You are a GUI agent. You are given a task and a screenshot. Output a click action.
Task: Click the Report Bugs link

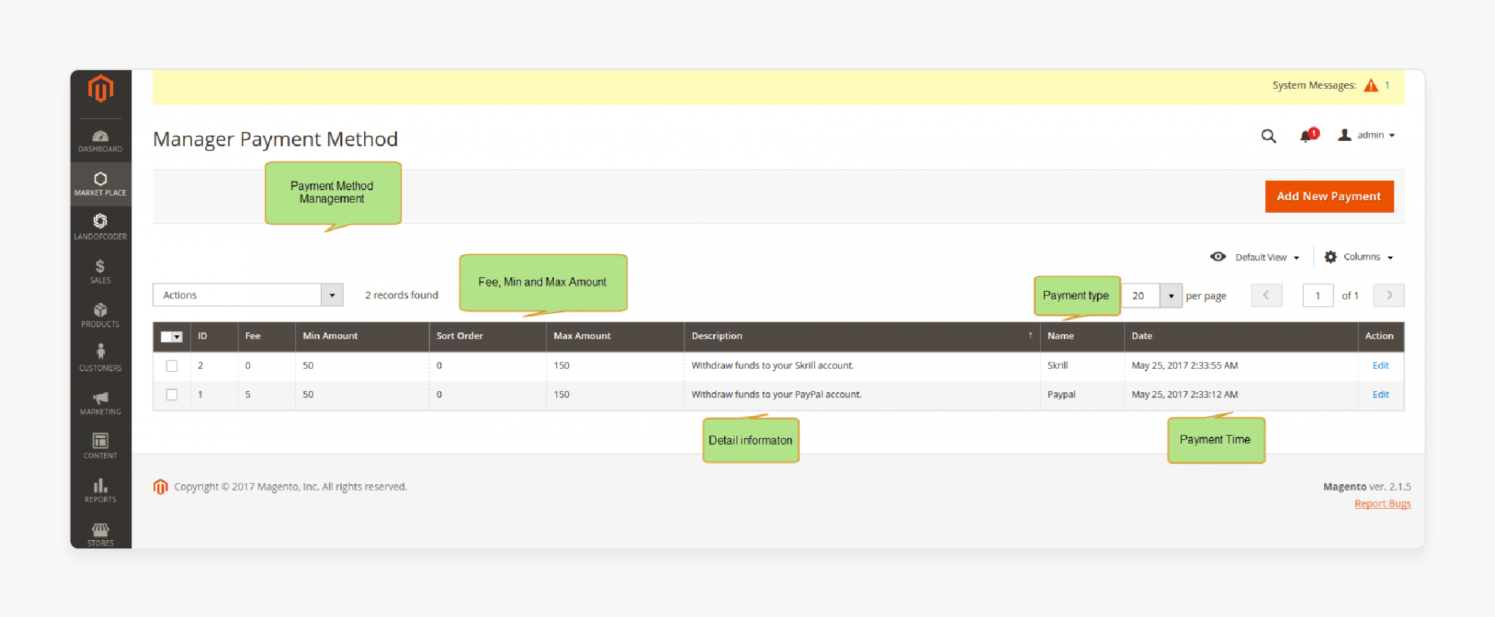pyautogui.click(x=1382, y=504)
